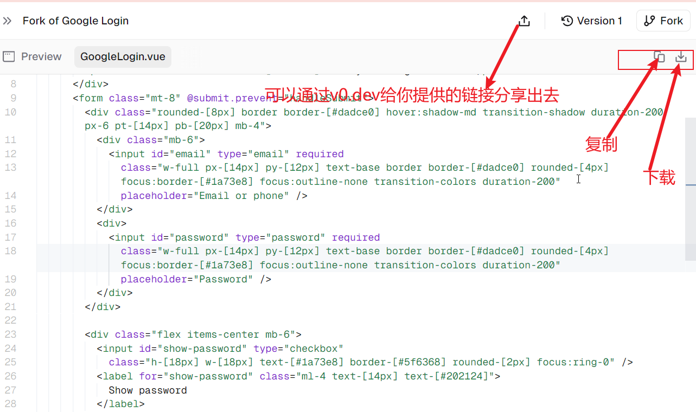Select the copy icon inside the red highlight box
This screenshot has height=412, width=696.
pyautogui.click(x=659, y=56)
